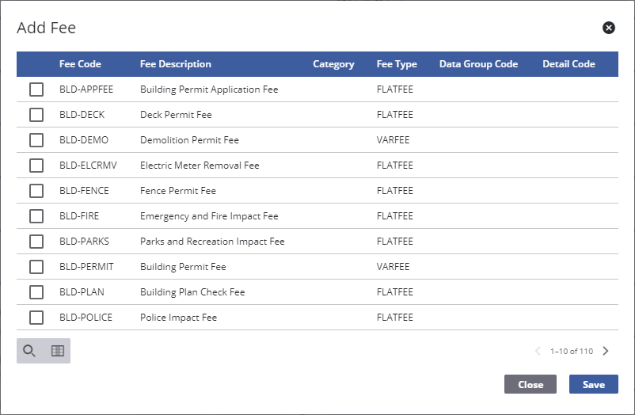Click the previous page arrow
This screenshot has height=415, width=635.
pos(538,351)
